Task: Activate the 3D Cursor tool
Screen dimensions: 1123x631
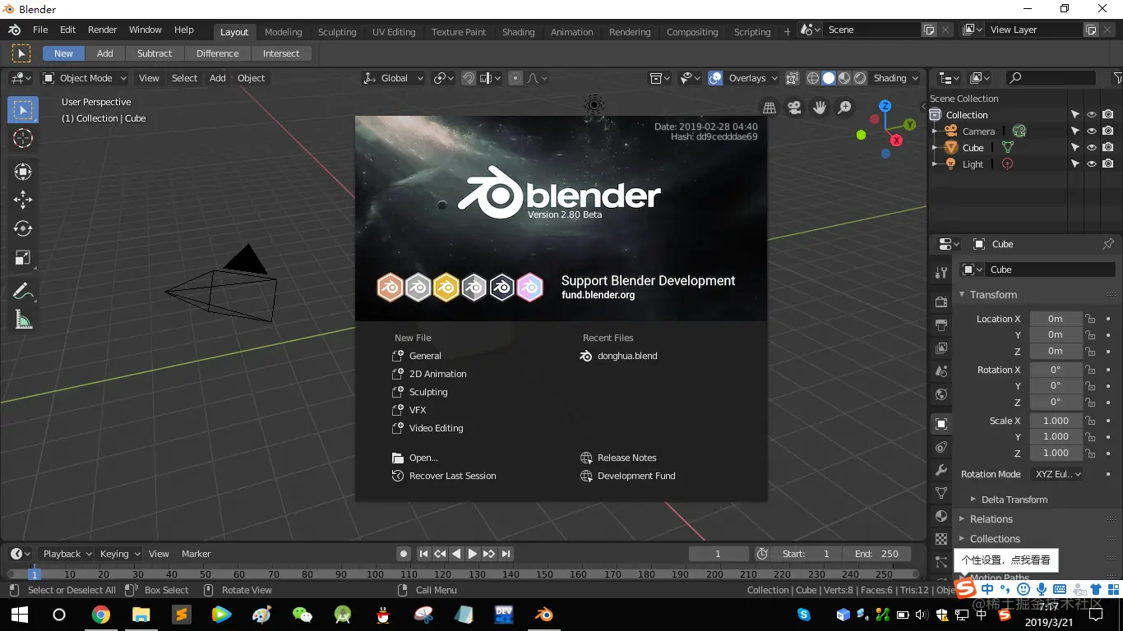Action: [x=23, y=139]
